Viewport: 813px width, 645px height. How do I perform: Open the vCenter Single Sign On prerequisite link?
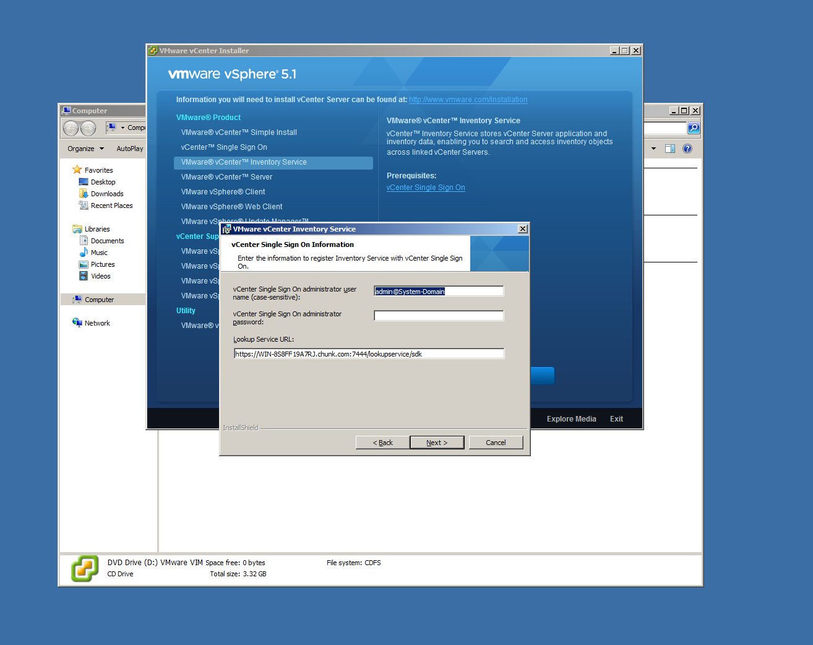point(426,188)
